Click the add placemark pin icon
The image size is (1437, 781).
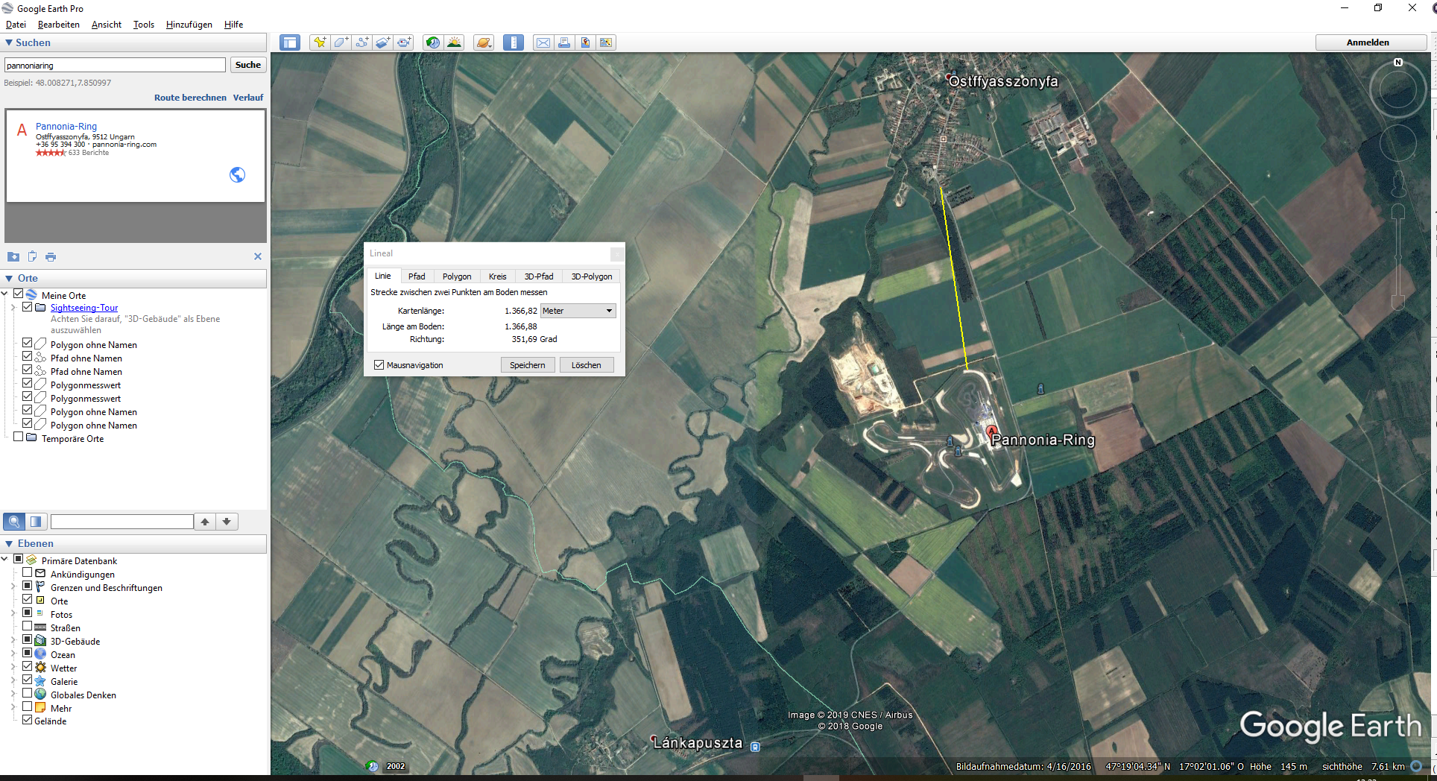pyautogui.click(x=320, y=42)
